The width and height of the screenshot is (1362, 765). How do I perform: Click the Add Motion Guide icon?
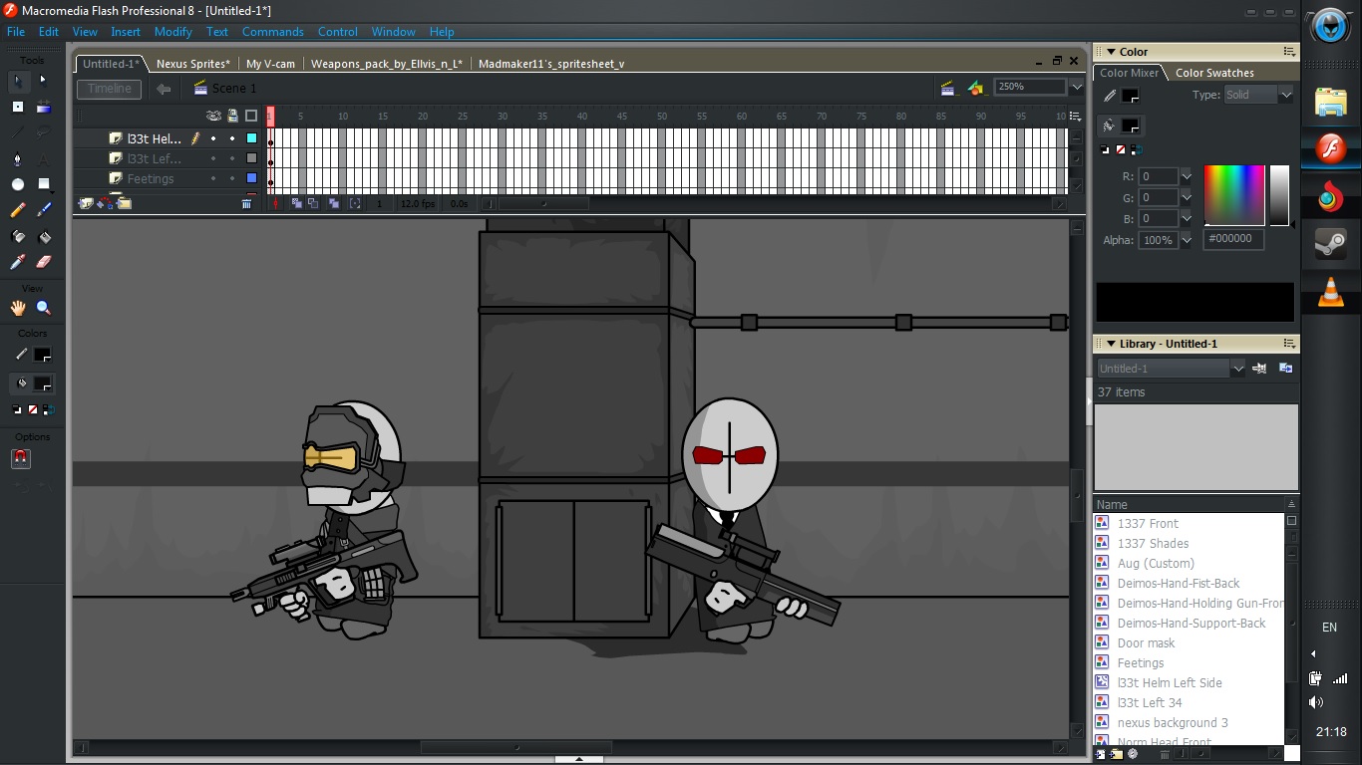pyautogui.click(x=105, y=203)
